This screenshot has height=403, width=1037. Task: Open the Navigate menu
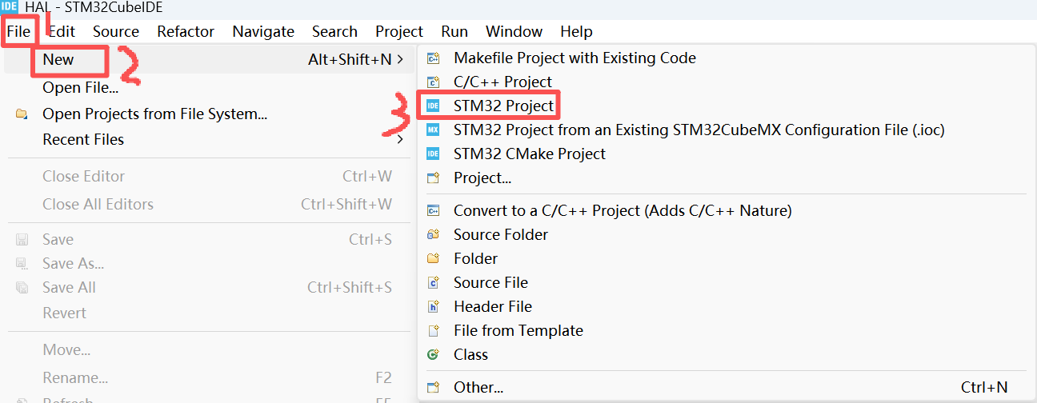click(x=263, y=32)
